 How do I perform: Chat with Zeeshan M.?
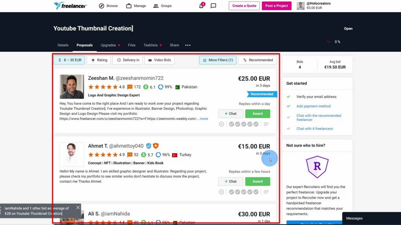[231, 114]
